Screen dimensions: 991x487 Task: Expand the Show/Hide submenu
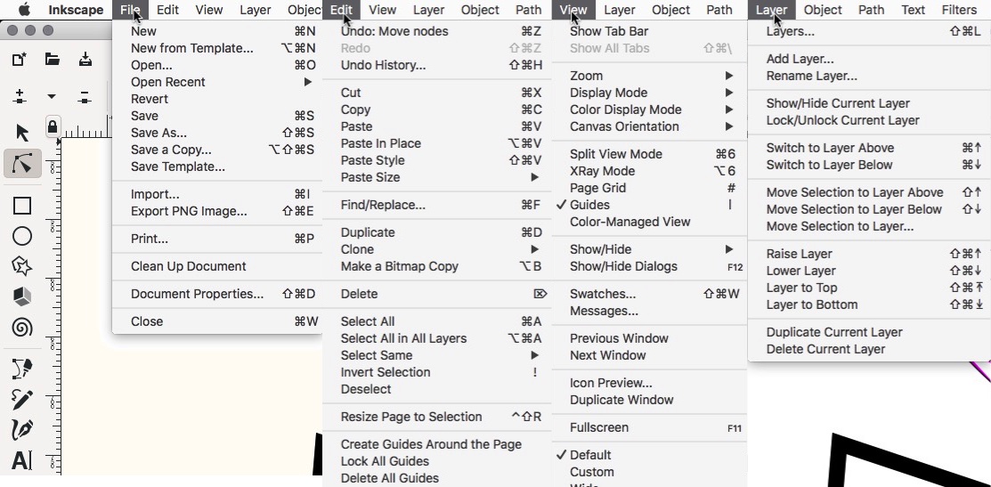pos(649,249)
